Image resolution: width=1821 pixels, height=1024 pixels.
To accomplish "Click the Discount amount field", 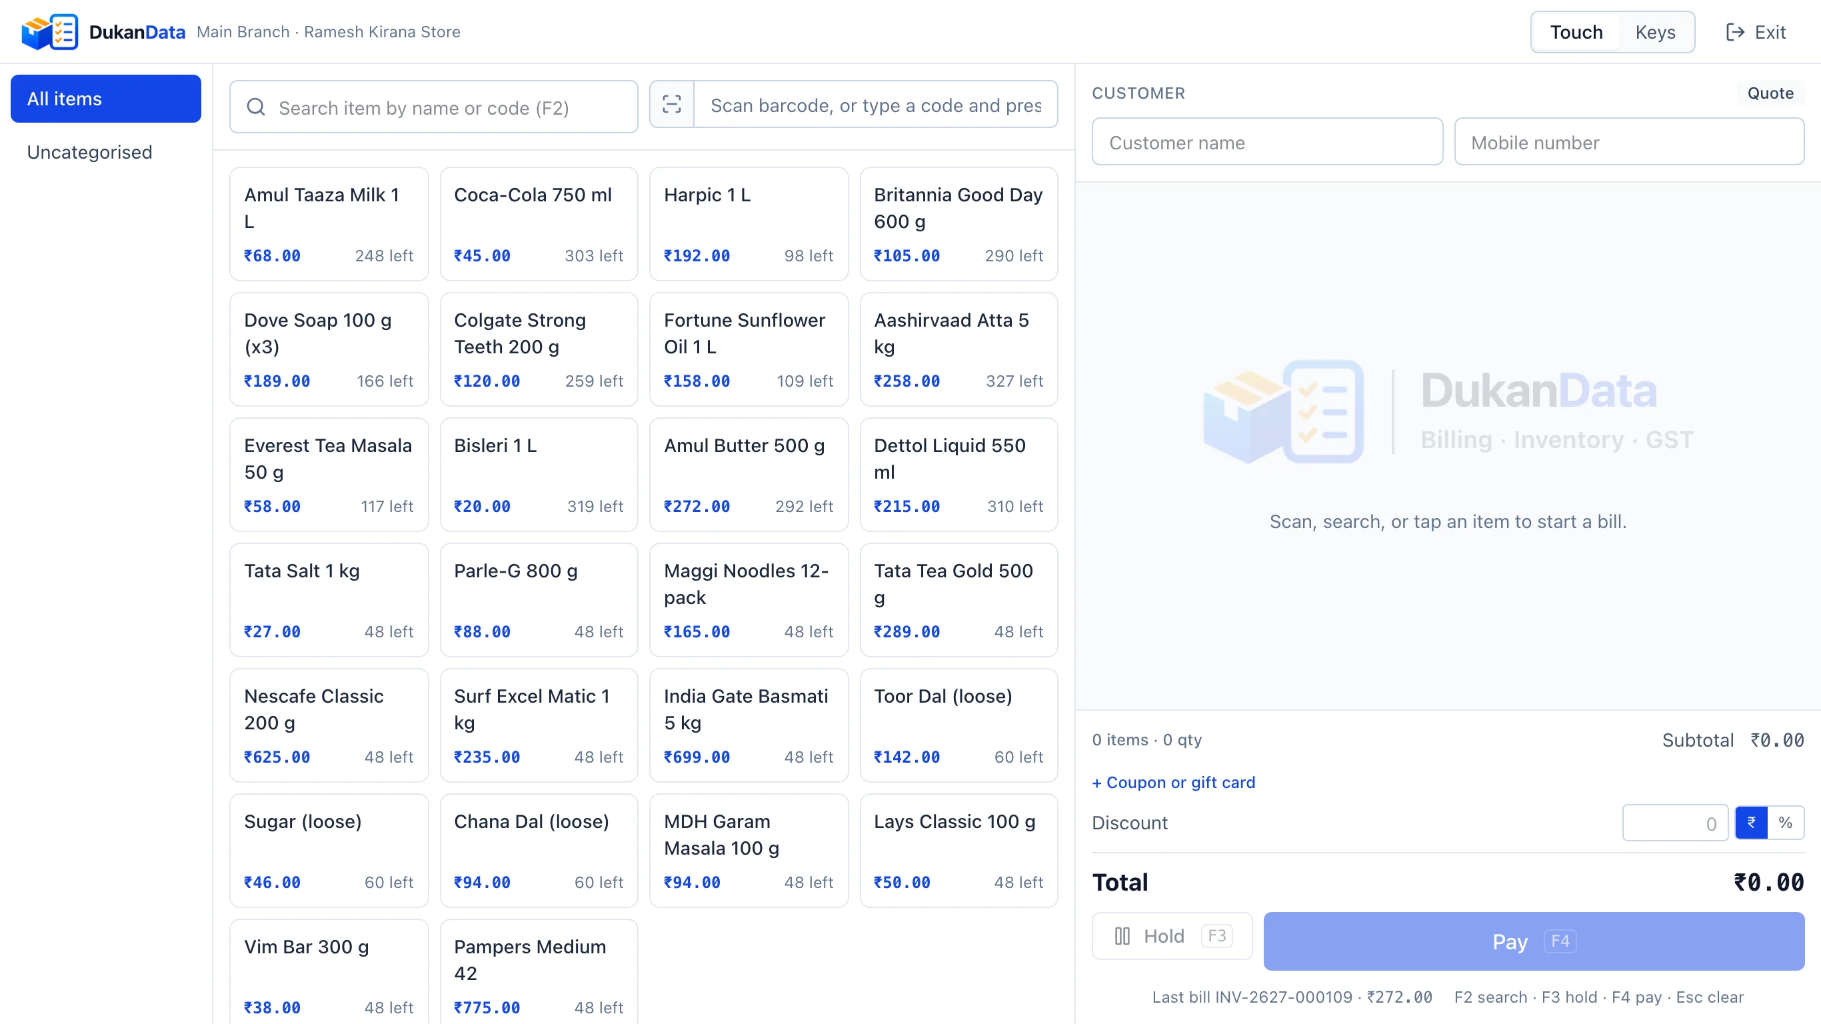I will point(1676,823).
